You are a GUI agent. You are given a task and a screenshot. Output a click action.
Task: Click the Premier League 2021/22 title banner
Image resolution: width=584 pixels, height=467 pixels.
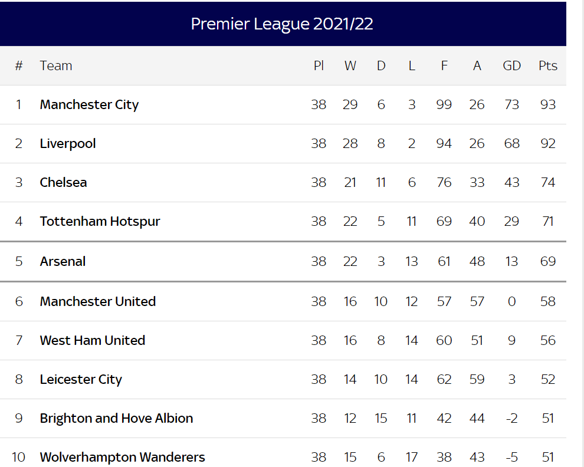(x=283, y=24)
